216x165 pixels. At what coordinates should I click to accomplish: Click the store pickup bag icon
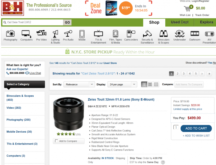67,51
